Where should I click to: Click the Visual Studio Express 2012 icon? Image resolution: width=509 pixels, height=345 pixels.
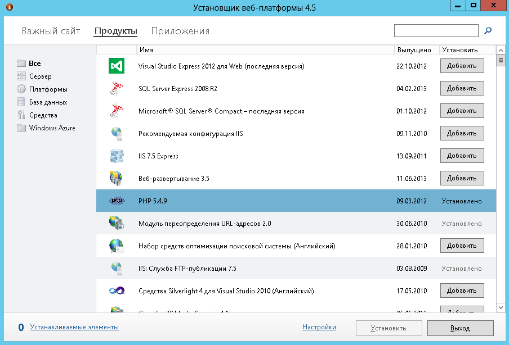(x=116, y=66)
